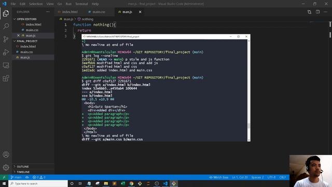Open Google Chrome from taskbar
This screenshot has width=332, height=187.
coord(131,183)
